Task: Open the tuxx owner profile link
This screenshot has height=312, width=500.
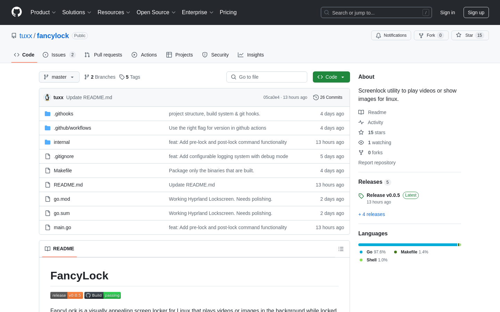Action: click(26, 36)
